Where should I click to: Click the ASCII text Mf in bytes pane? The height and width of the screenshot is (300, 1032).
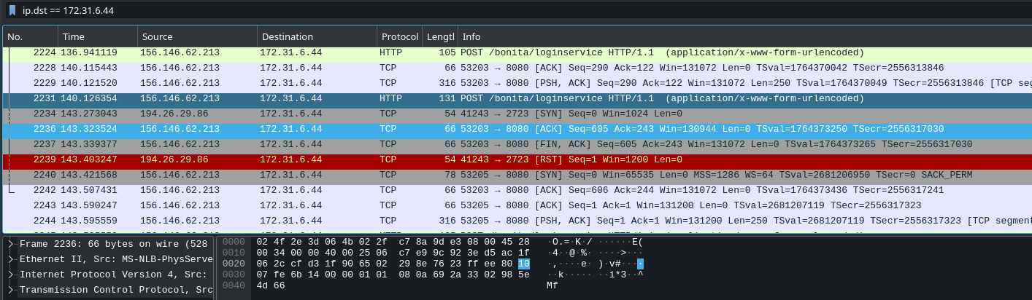point(552,285)
